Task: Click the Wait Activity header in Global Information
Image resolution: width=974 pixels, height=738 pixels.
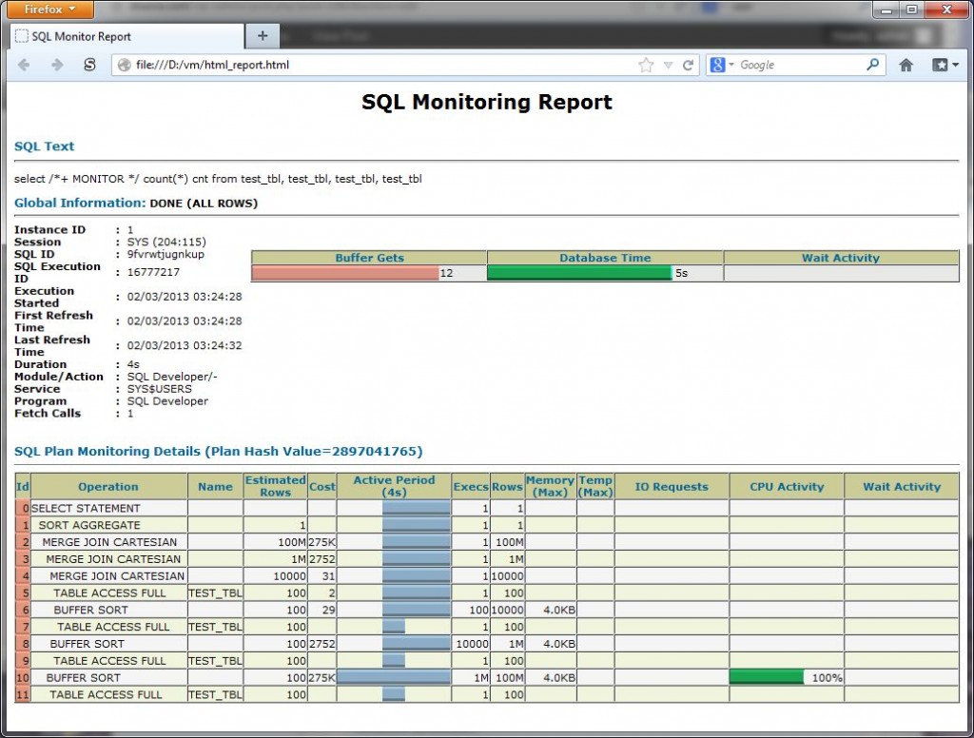Action: point(841,258)
